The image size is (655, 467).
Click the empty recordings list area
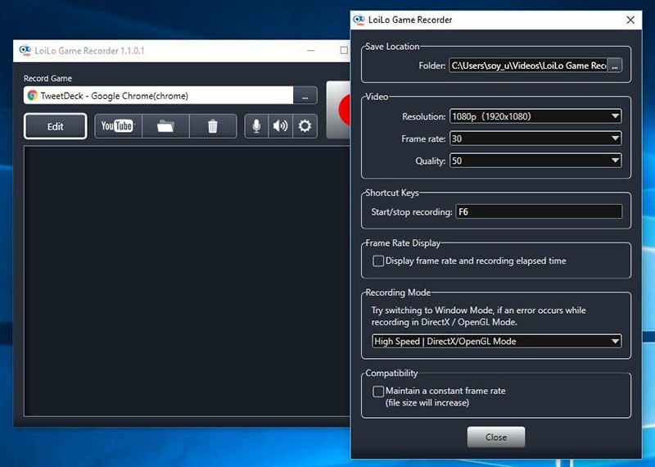[x=187, y=281]
